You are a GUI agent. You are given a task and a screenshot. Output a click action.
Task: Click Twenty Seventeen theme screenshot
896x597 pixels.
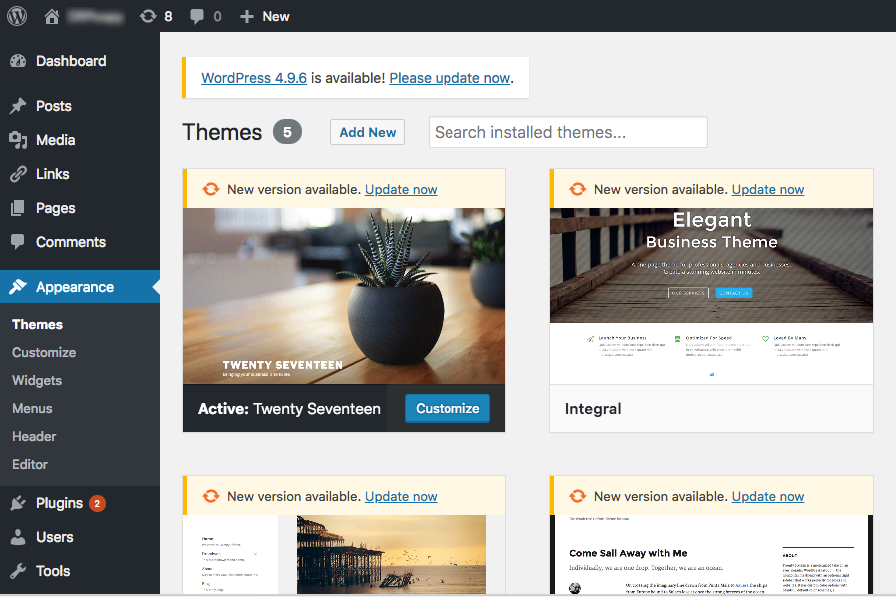344,296
